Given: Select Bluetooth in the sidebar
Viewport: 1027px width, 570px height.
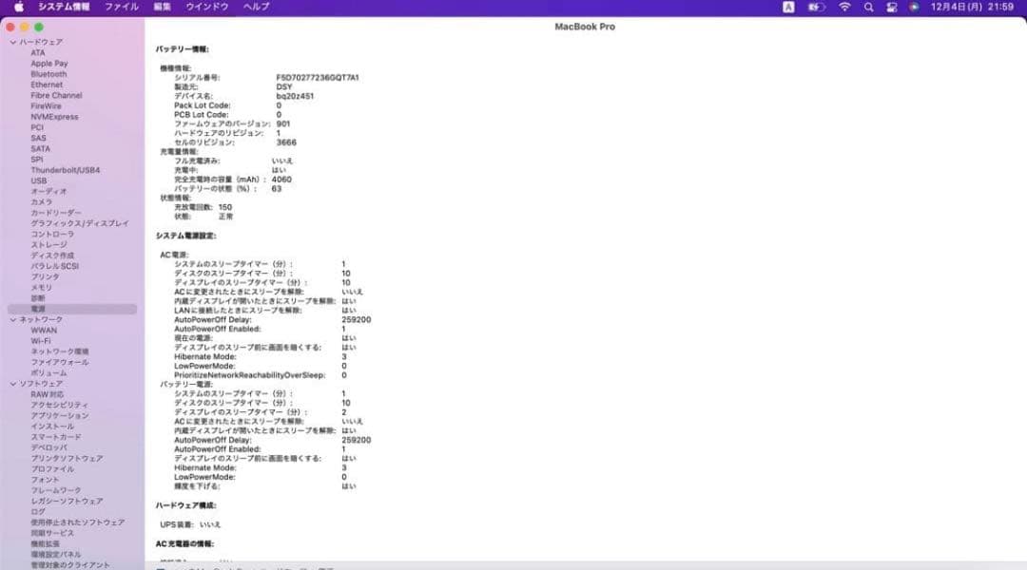Looking at the screenshot, I should tap(48, 74).
